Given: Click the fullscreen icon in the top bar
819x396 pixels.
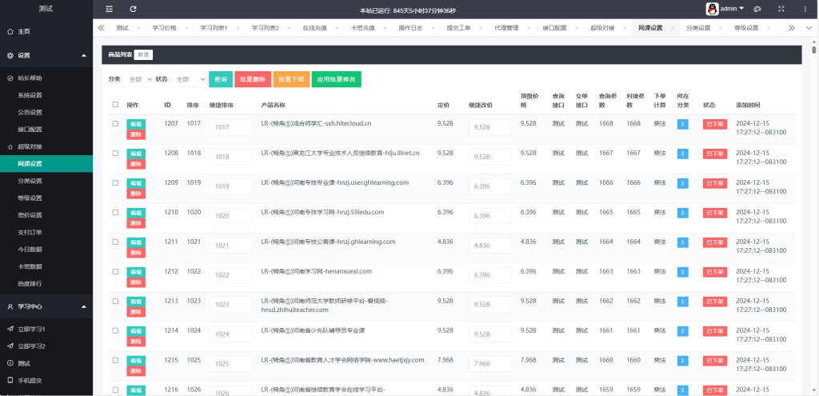Looking at the screenshot, I should pyautogui.click(x=781, y=9).
